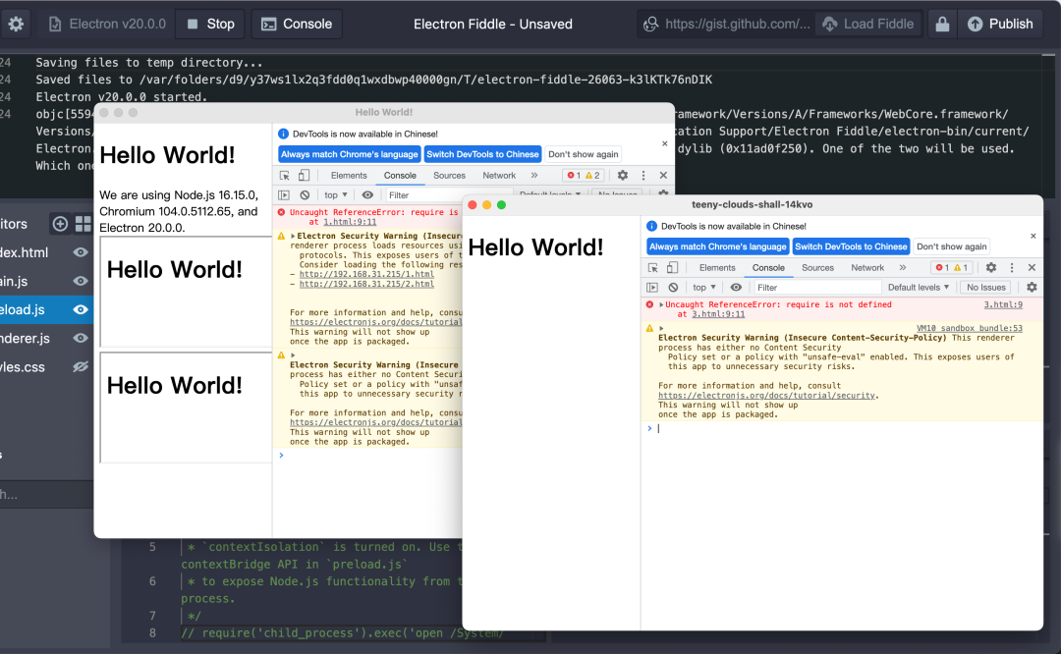
Task: Toggle visibility of main.js editor
Action: tap(81, 281)
